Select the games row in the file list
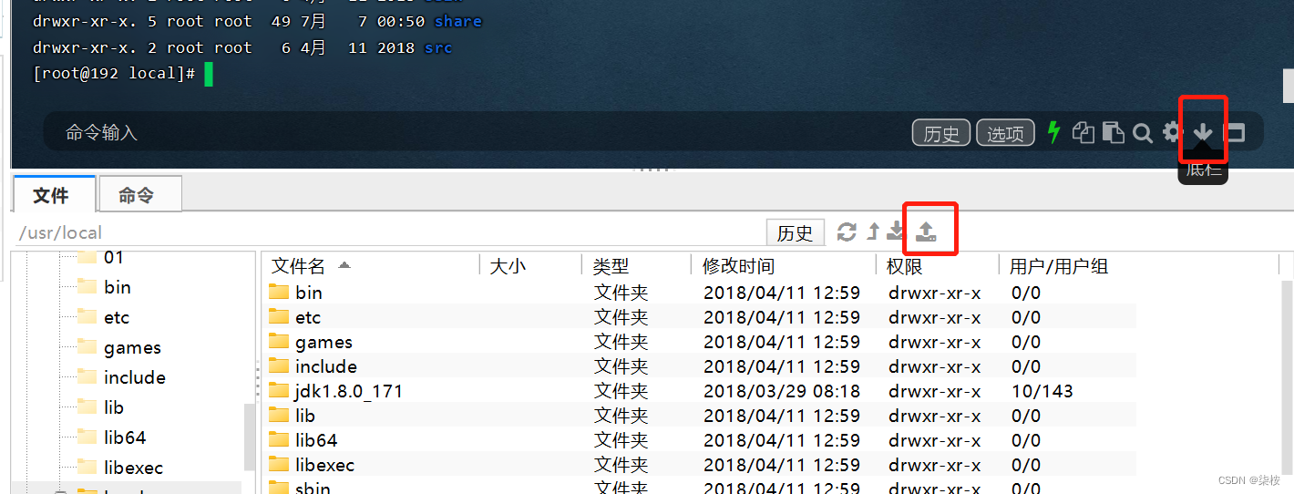Screen dimensions: 1294x494 700,342
